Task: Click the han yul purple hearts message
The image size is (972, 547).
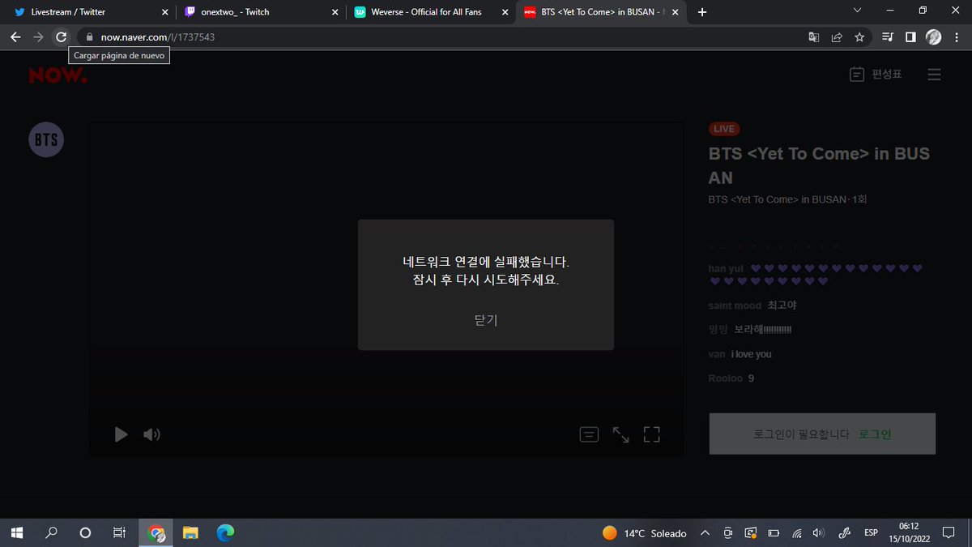Action: [816, 274]
